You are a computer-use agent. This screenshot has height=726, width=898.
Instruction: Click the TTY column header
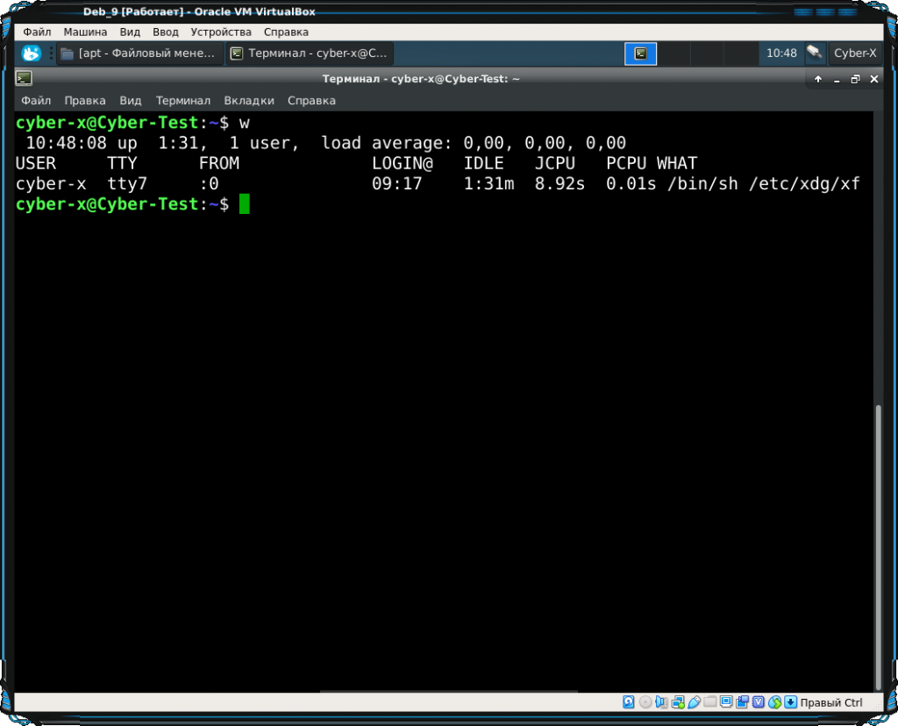point(122,164)
